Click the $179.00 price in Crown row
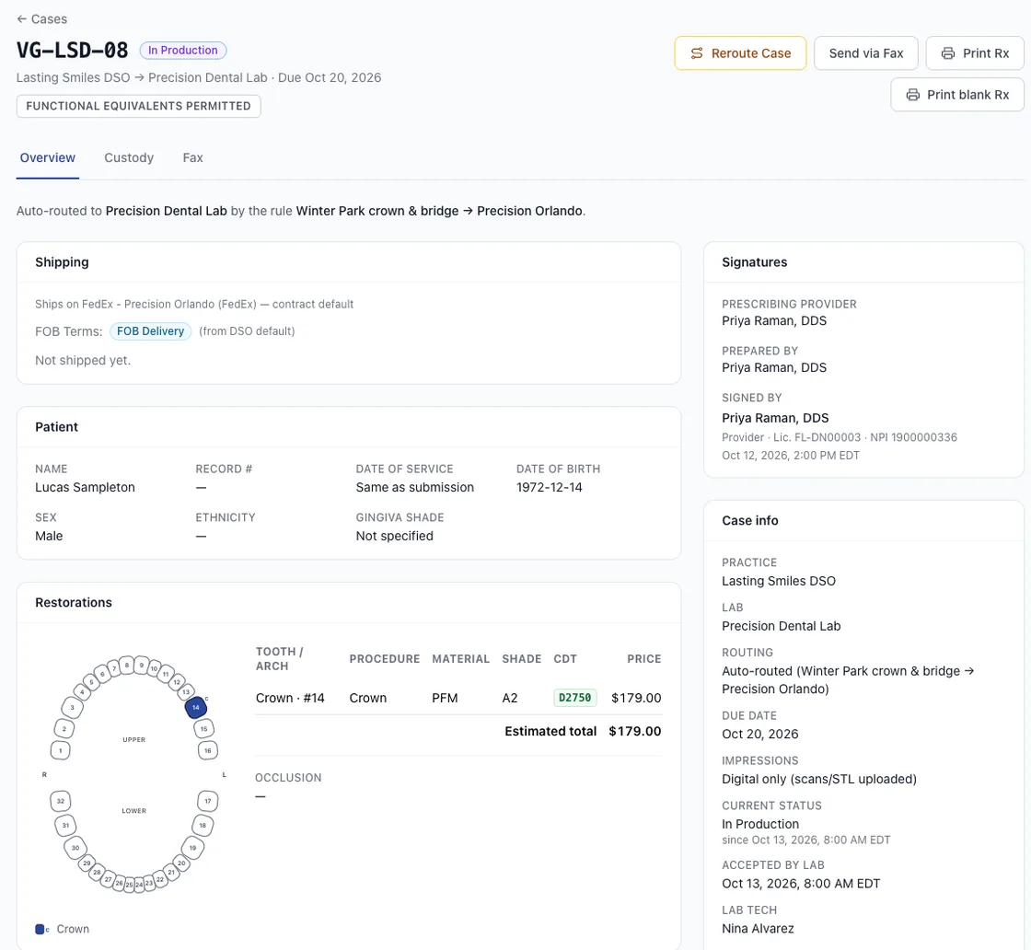 click(636, 698)
